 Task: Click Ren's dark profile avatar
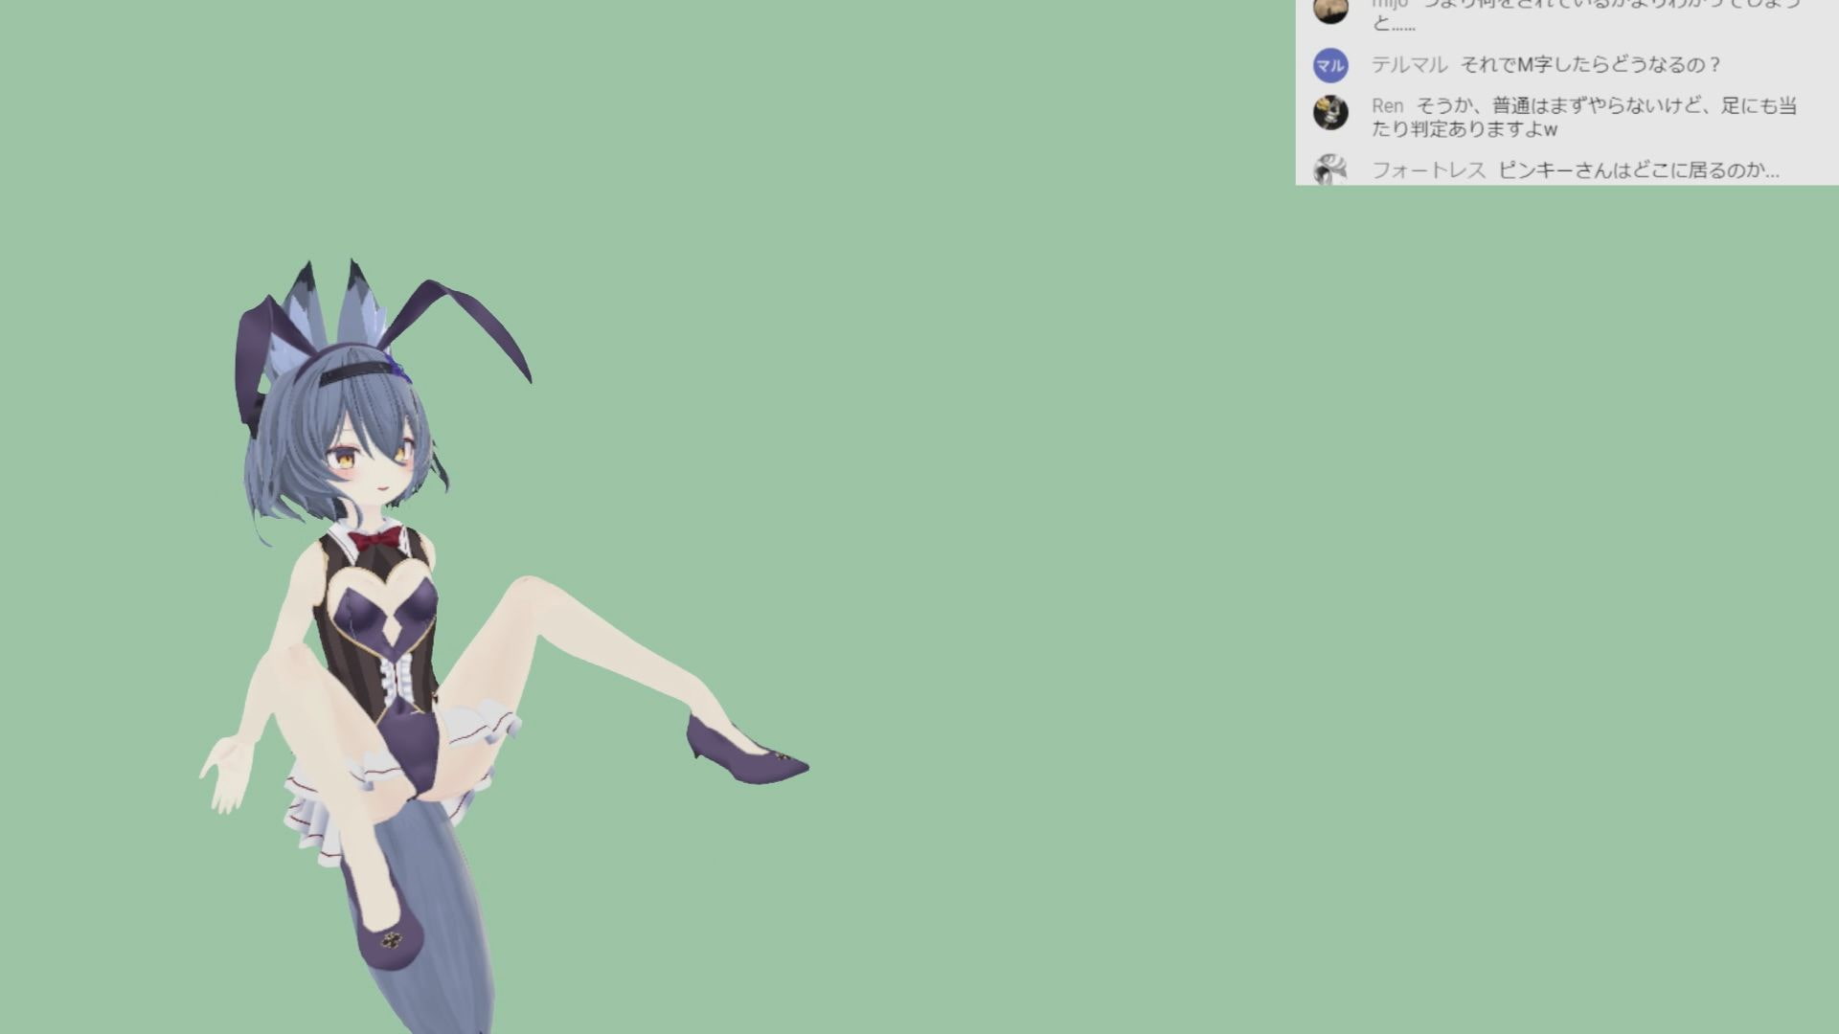[1330, 113]
